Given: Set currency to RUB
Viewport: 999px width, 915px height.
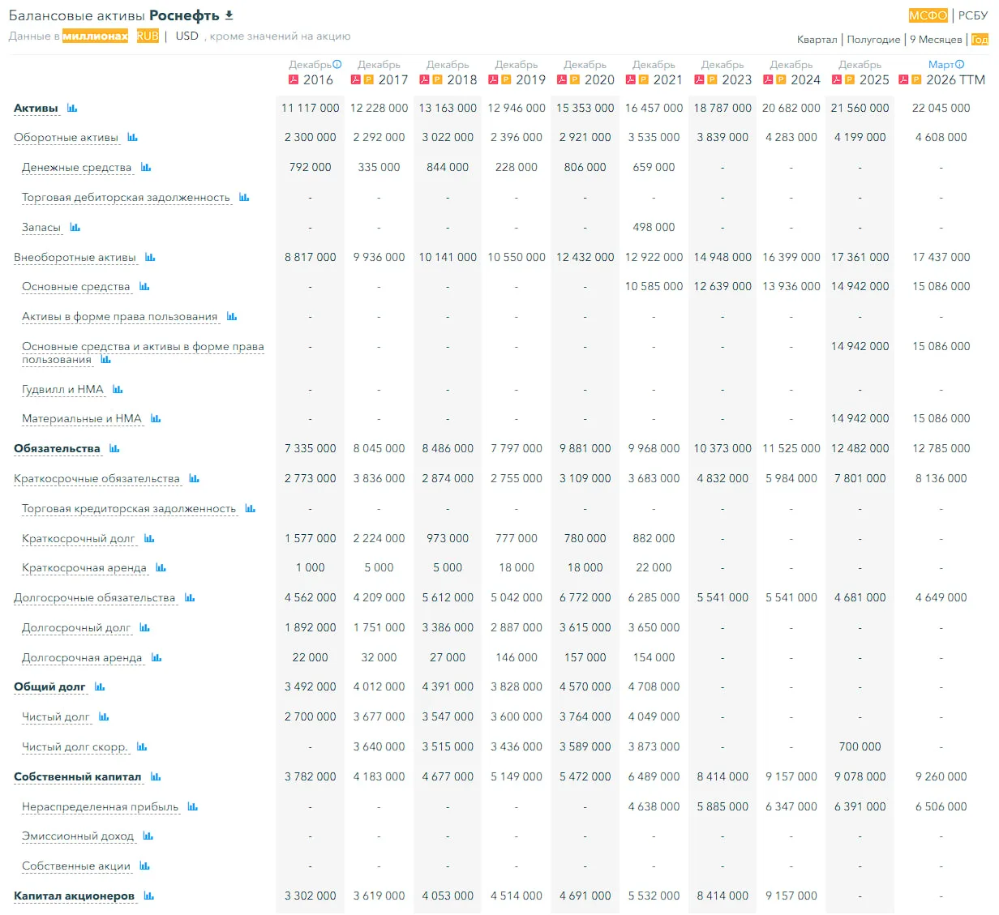Looking at the screenshot, I should (148, 36).
